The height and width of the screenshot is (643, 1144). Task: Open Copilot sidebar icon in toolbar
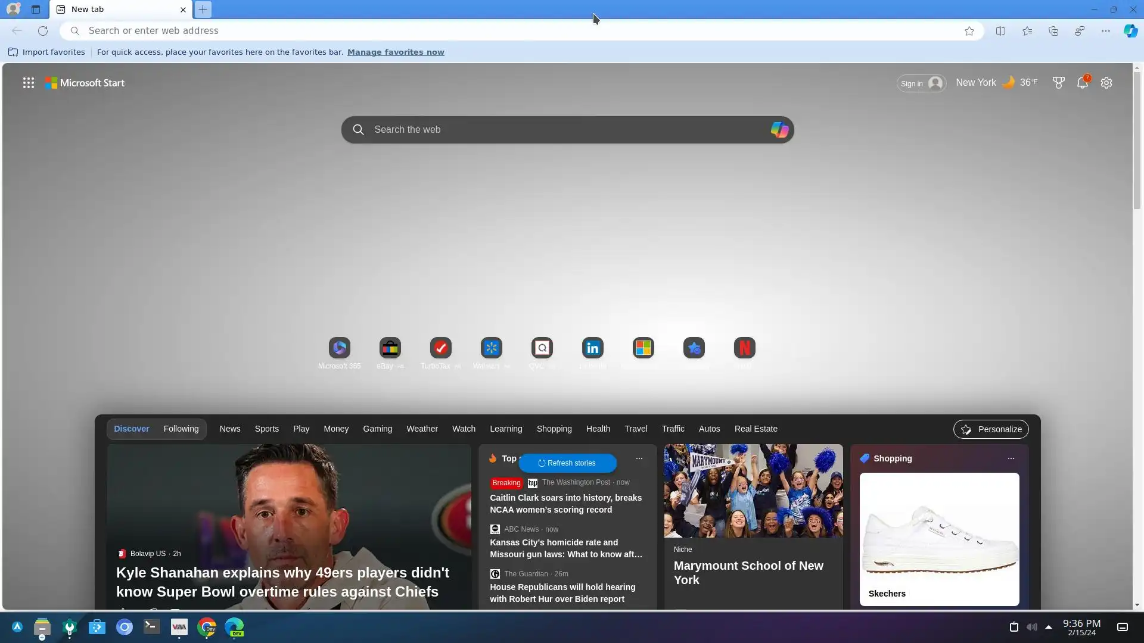coord(1130,31)
